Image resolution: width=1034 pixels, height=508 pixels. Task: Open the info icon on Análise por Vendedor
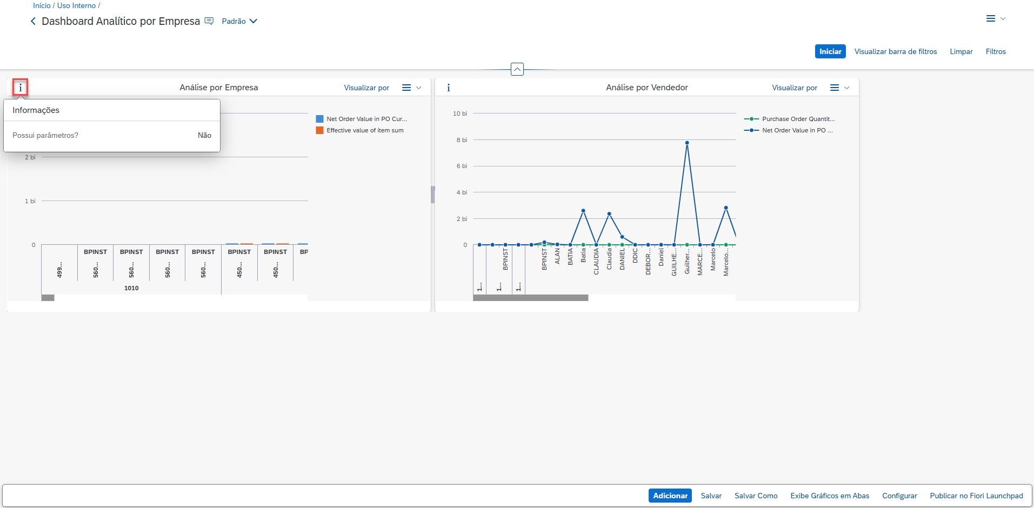449,88
